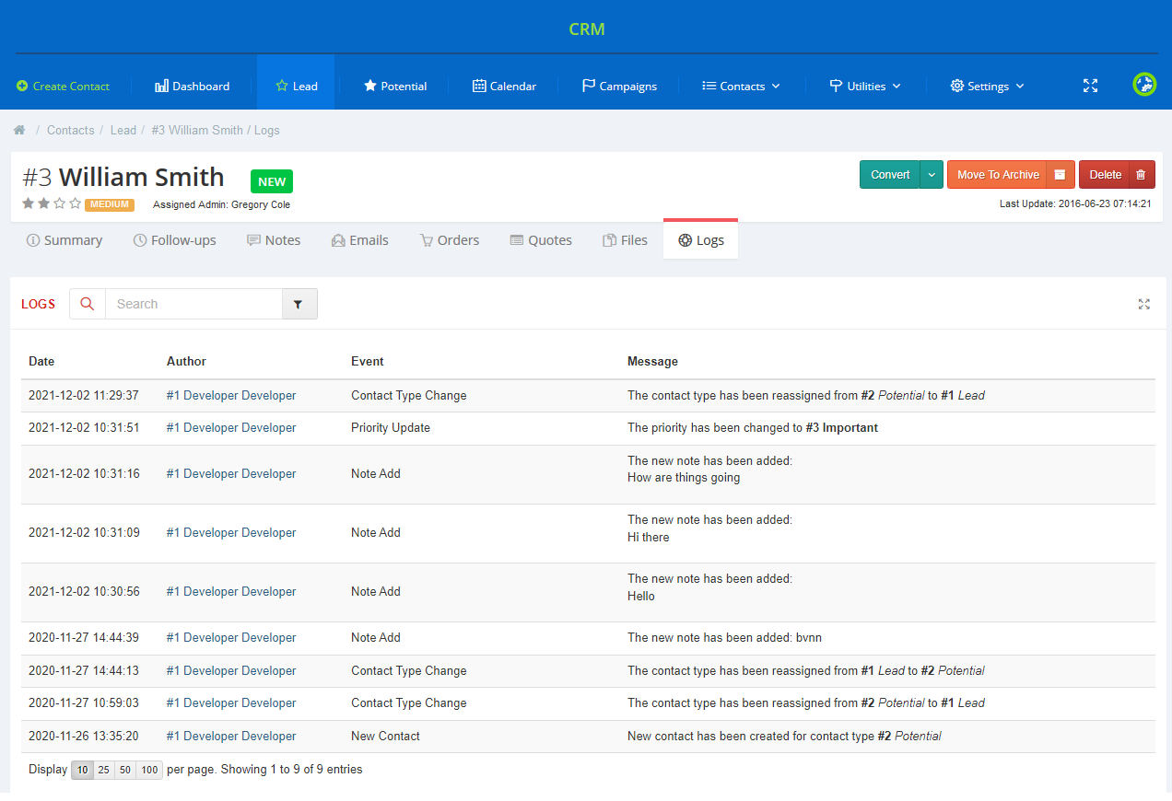Viewport: 1172px width, 801px height.
Task: Click the red search magnifier icon
Action: 88,304
